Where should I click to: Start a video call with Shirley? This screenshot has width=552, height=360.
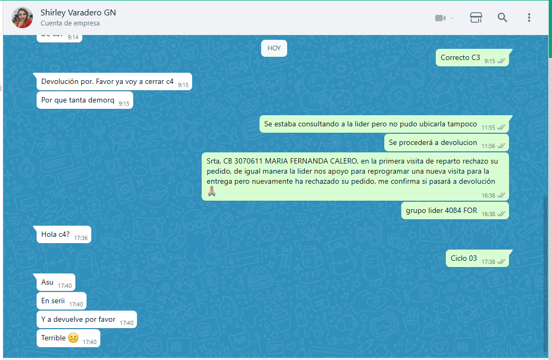[x=440, y=18]
